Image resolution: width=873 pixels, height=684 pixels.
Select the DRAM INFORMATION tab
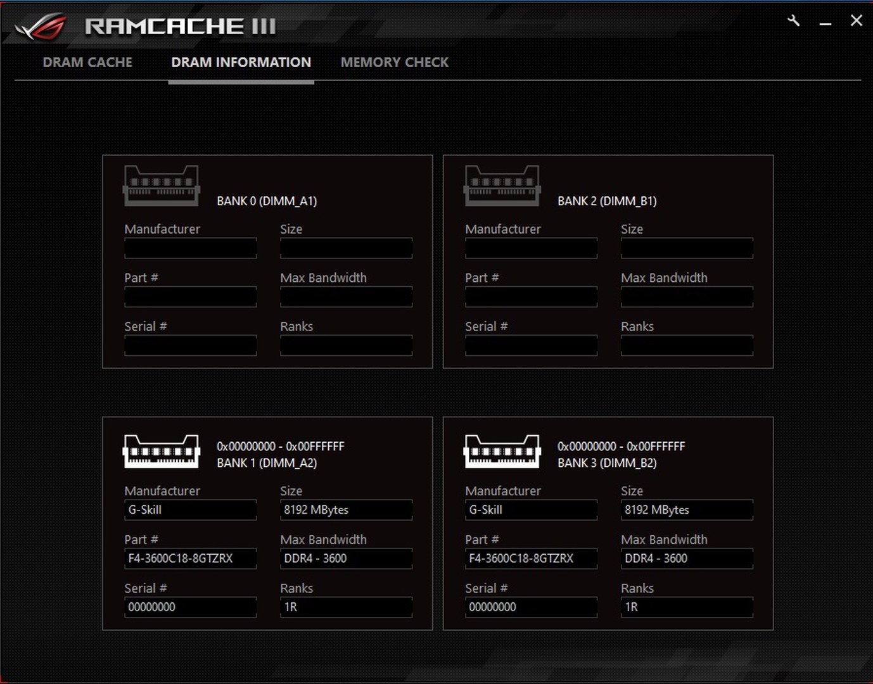click(241, 62)
